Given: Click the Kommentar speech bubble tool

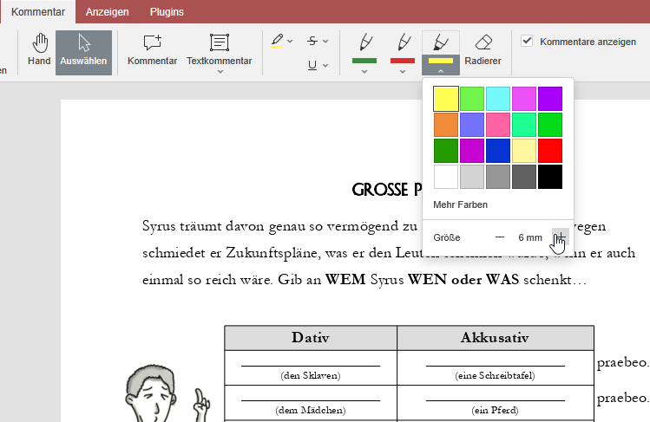Looking at the screenshot, I should [152, 50].
